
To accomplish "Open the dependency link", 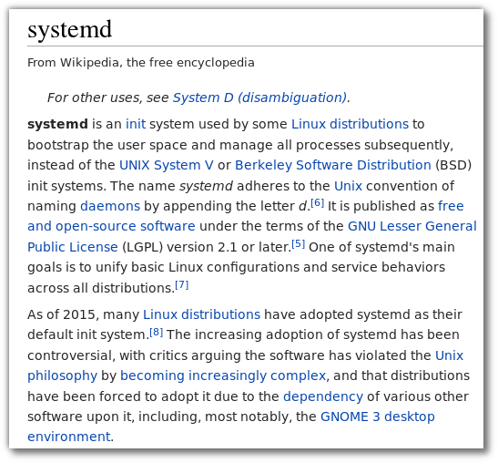I will (x=323, y=396).
